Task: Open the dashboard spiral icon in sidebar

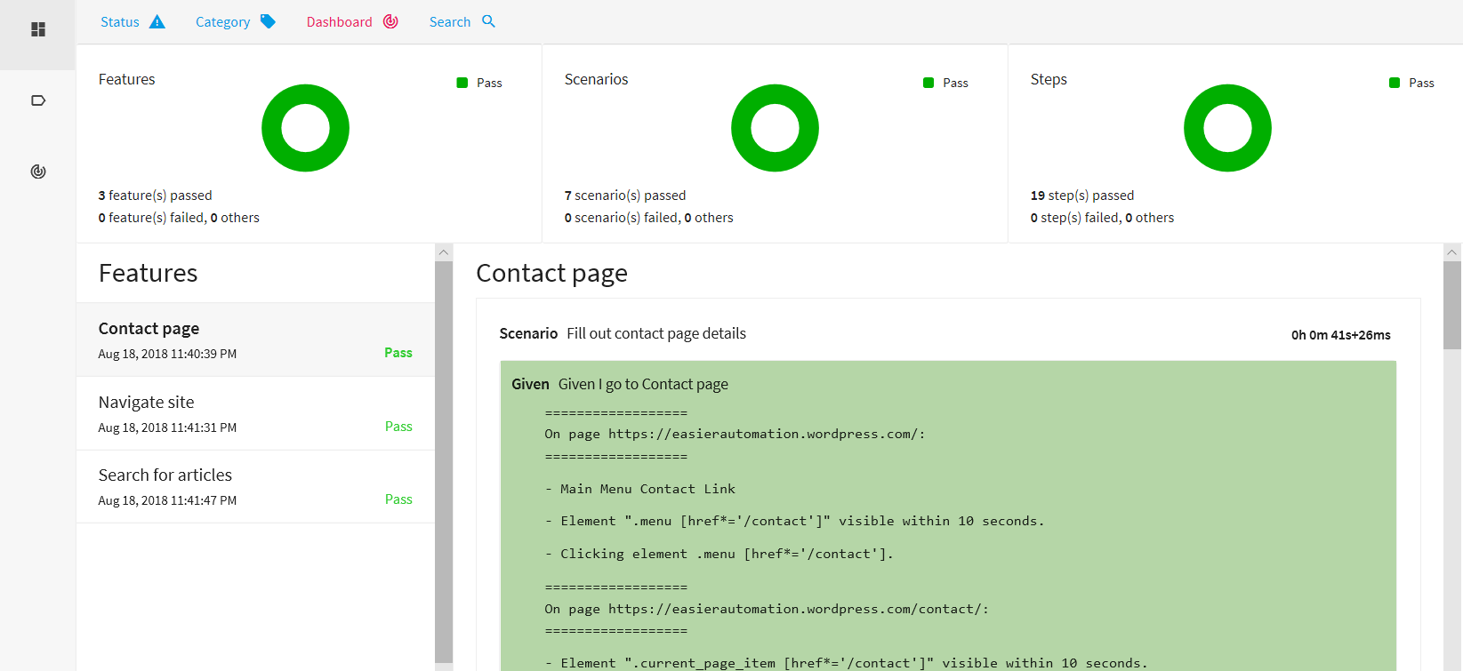Action: (38, 172)
